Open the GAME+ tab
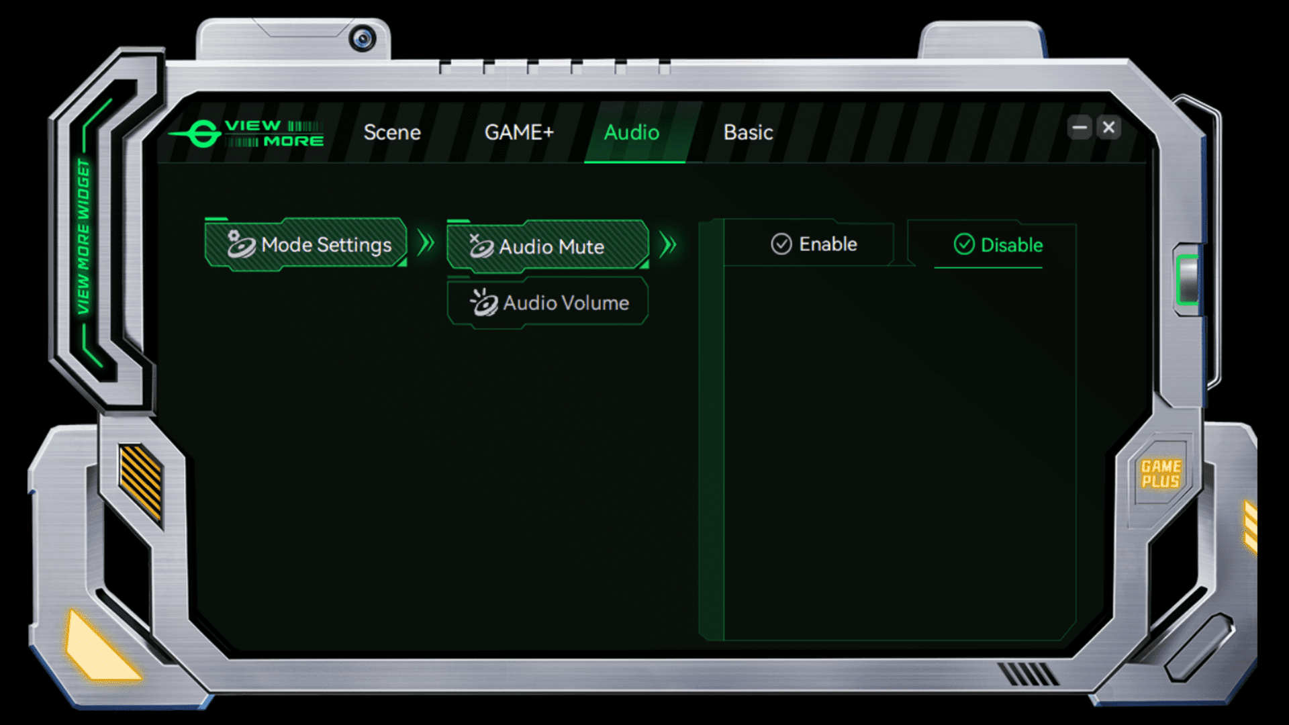 [x=519, y=133]
